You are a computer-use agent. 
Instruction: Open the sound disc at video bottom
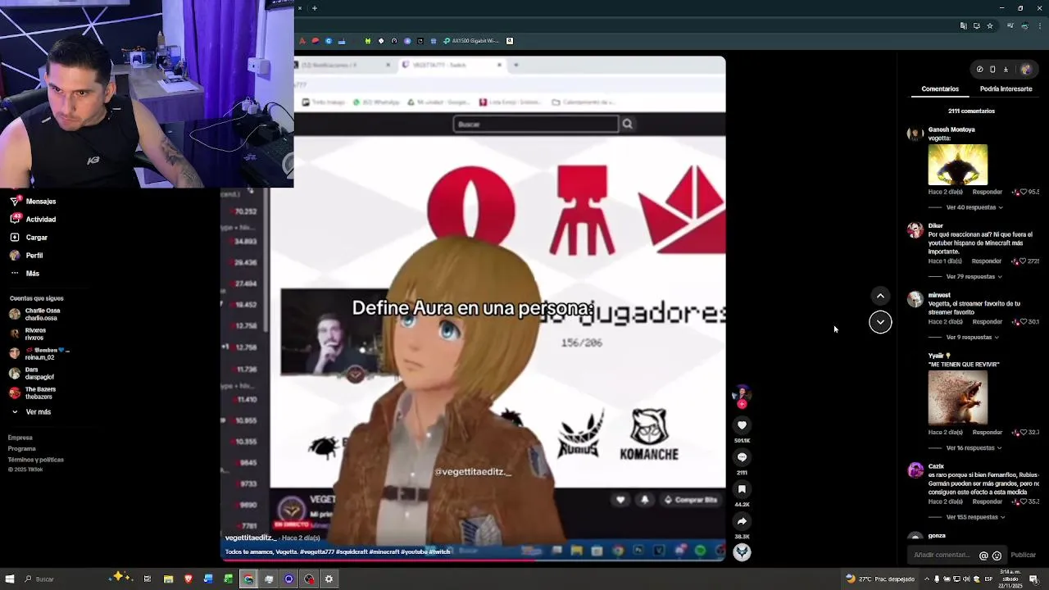coord(742,552)
